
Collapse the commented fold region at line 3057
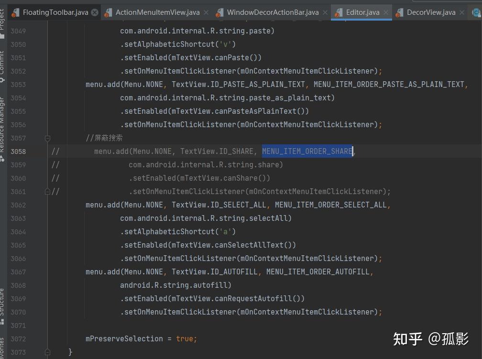click(47, 138)
